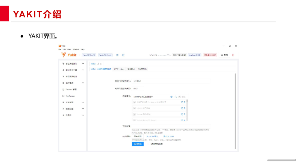Switch to the 插件输出 tab
This screenshot has height=167, width=297.
131,69
